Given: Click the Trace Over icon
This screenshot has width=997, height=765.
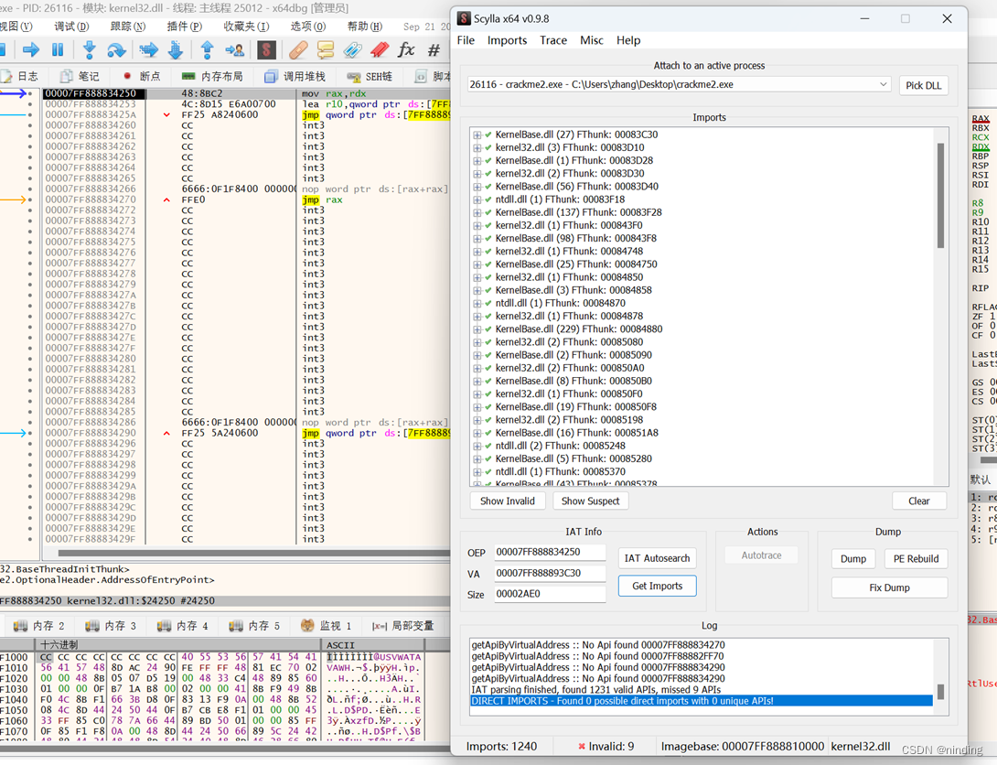Looking at the screenshot, I should click(x=176, y=49).
